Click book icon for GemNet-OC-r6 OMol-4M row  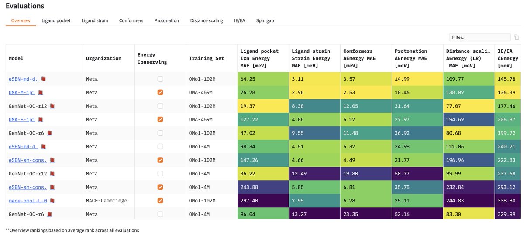tap(50, 214)
